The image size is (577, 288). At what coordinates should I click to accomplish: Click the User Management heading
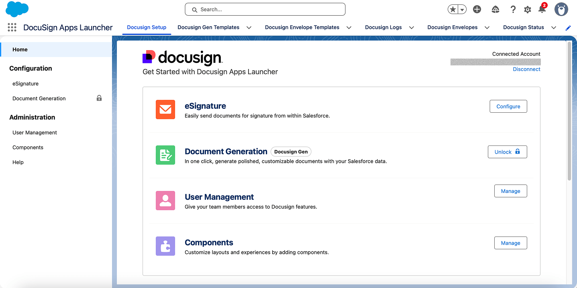(219, 197)
